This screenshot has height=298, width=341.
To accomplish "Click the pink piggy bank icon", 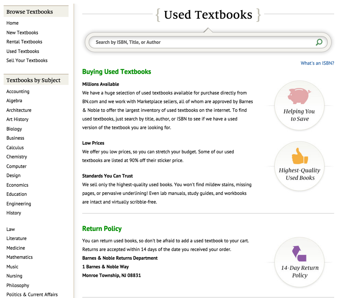I will [299, 96].
